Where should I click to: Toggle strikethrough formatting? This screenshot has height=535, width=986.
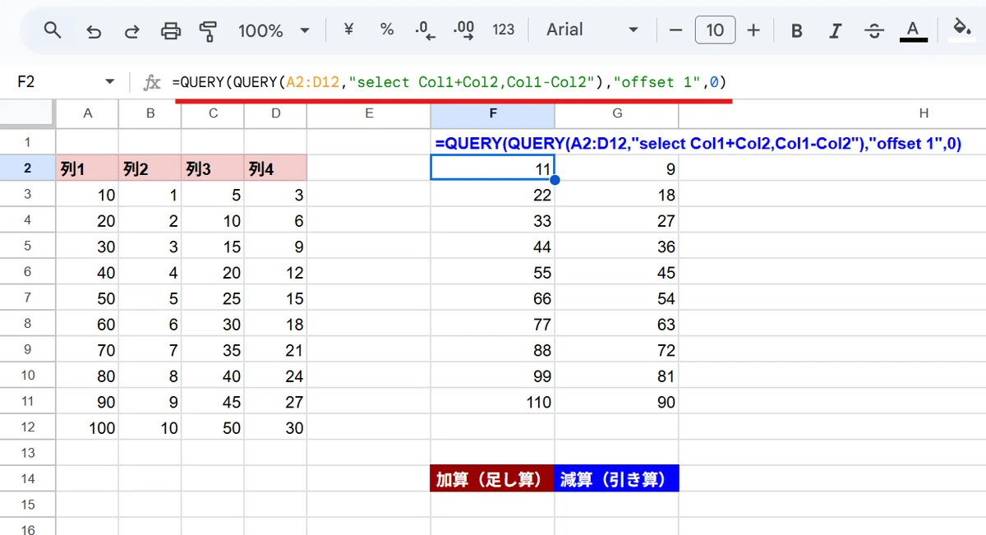[x=874, y=31]
